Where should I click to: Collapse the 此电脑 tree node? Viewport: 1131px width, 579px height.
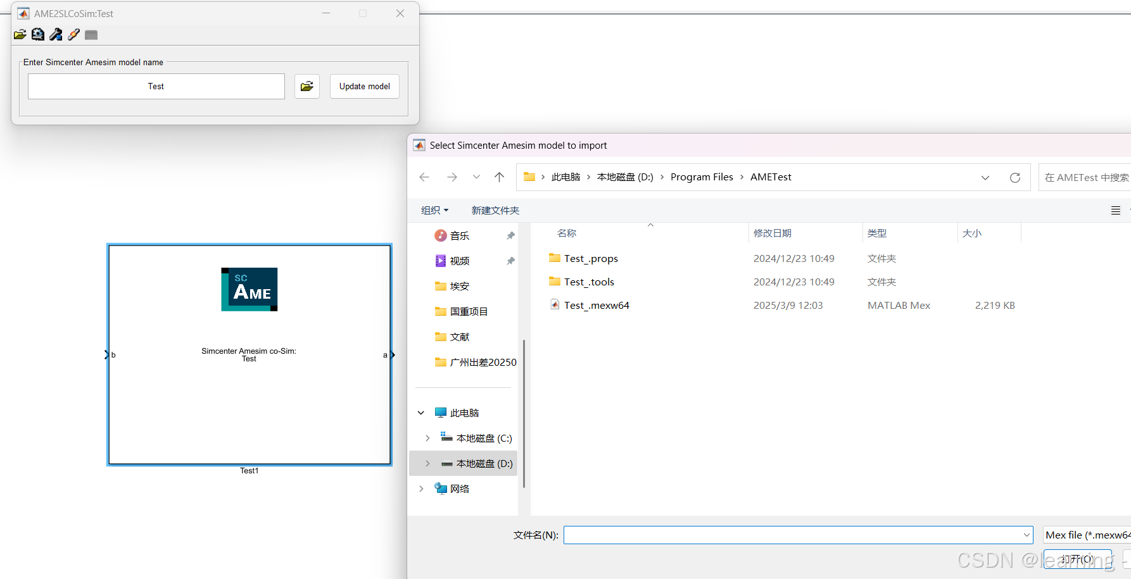click(421, 413)
